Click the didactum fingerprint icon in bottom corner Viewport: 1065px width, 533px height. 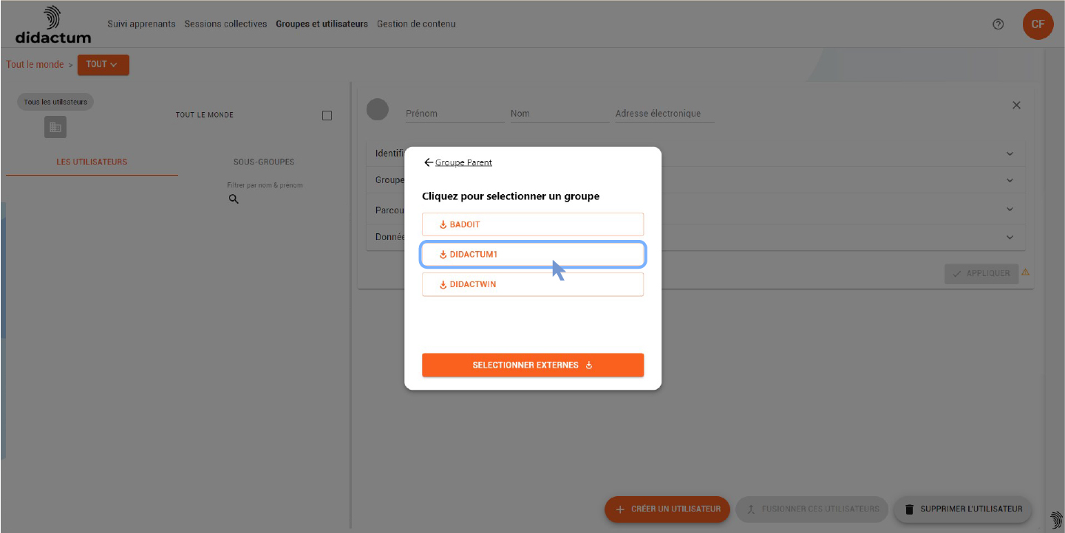1056,520
